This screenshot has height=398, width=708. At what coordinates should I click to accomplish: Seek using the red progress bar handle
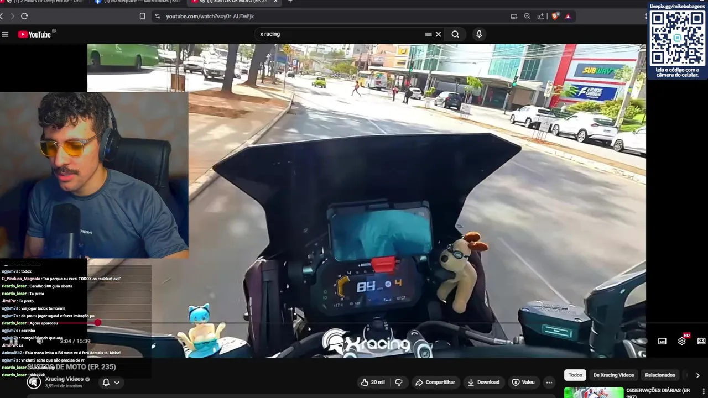[x=98, y=322]
